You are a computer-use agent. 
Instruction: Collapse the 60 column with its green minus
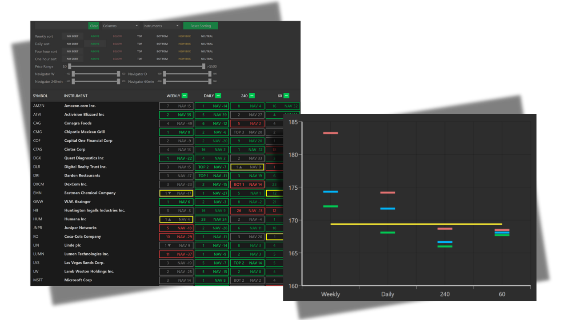click(286, 96)
